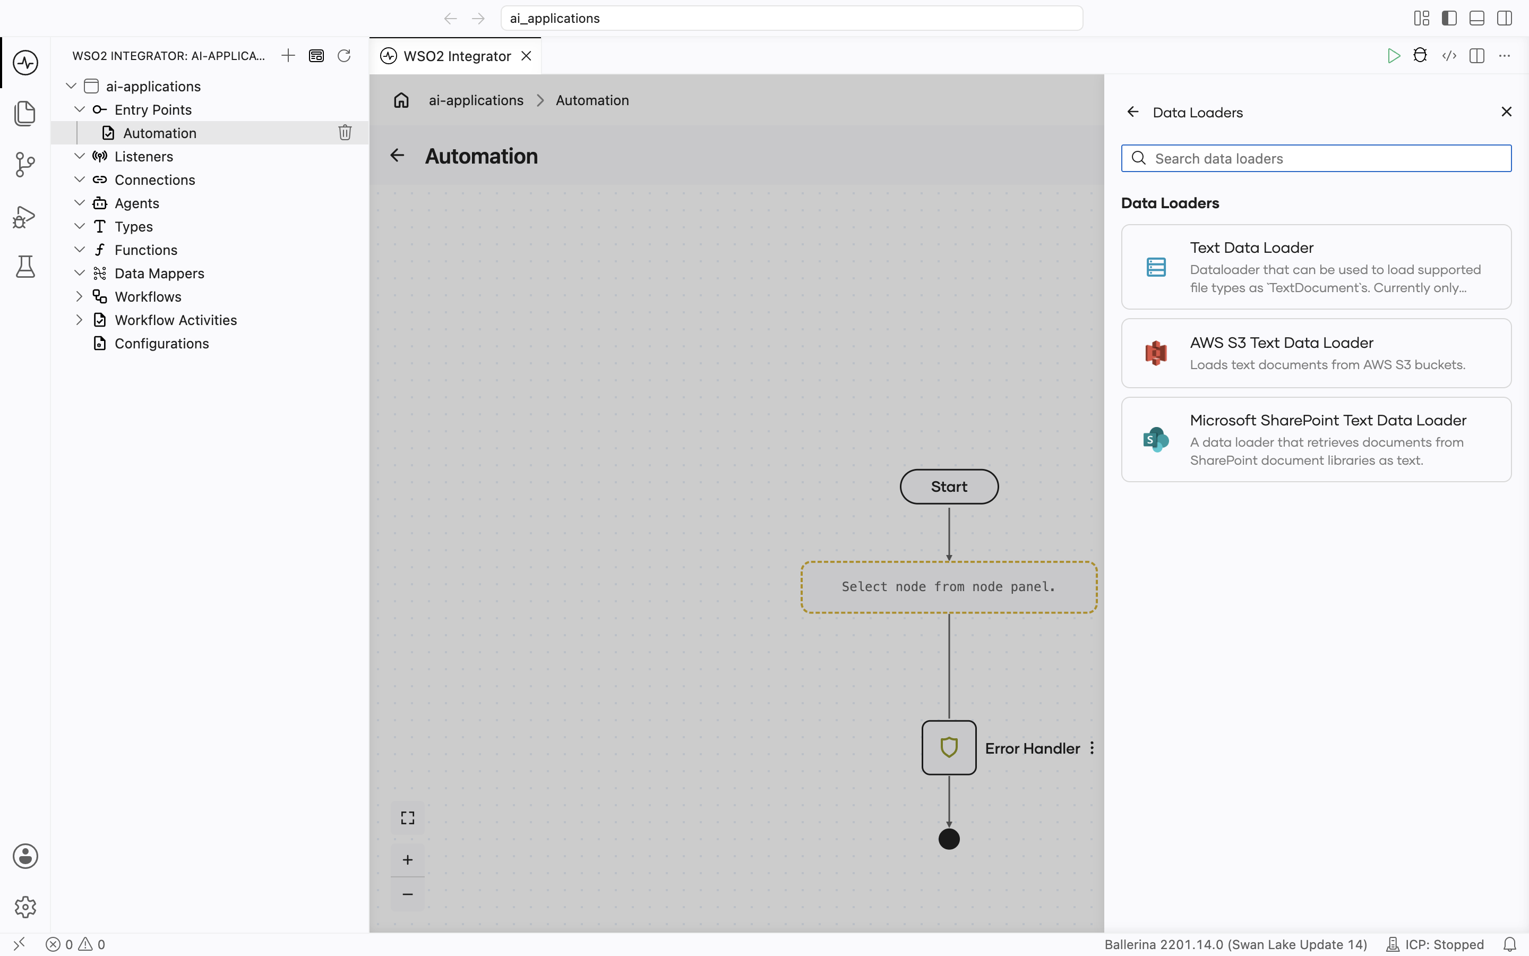
Task: Navigate forward with title bar arrow
Action: (x=478, y=19)
